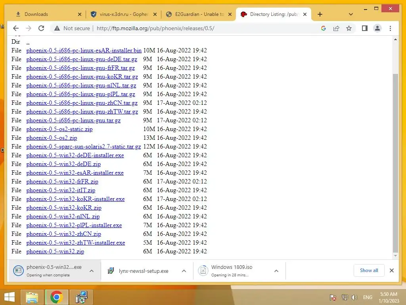406x305 pixels.
Task: Click the Chrome taskbar icon
Action: (56, 297)
